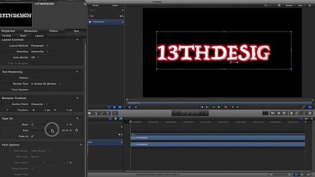The image size is (315, 177).
Task: Reset the Layout Controls section
Action: (x=77, y=40)
